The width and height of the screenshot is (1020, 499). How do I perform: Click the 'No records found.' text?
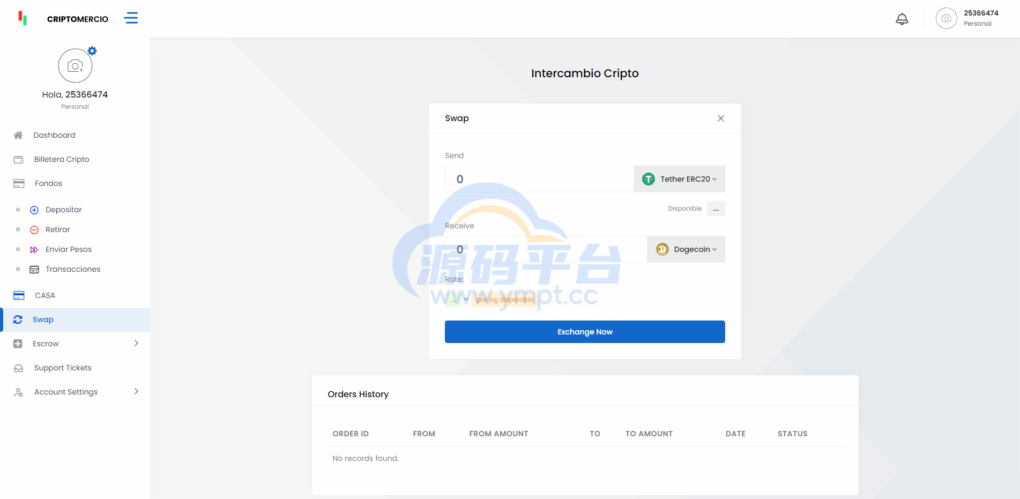coord(366,458)
